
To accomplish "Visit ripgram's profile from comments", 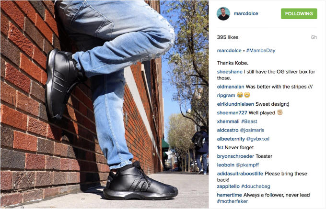I will (x=226, y=95).
